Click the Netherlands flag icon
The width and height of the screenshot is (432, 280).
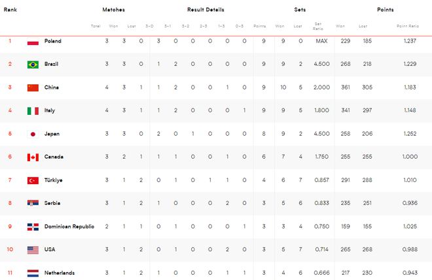point(33,273)
